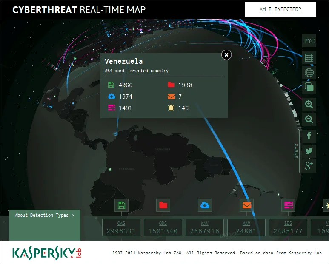
Task: Zoom out of the map
Action: [x=309, y=119]
